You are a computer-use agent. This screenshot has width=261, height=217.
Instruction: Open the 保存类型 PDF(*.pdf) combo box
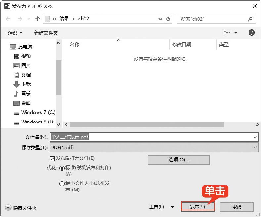click(x=154, y=148)
